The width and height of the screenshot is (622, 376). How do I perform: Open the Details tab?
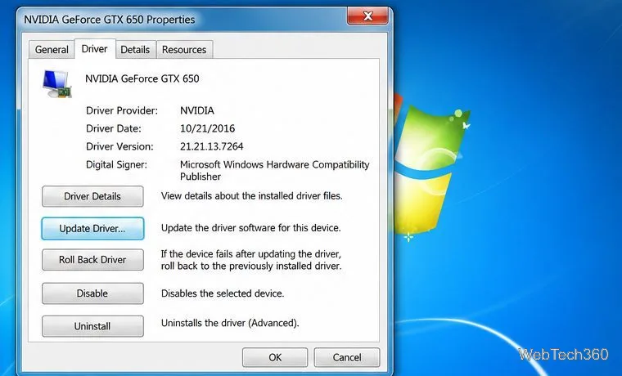click(x=135, y=50)
